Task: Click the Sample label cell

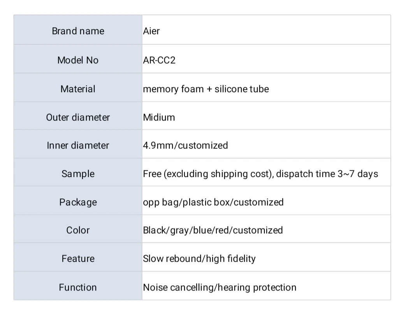Action: coord(78,172)
